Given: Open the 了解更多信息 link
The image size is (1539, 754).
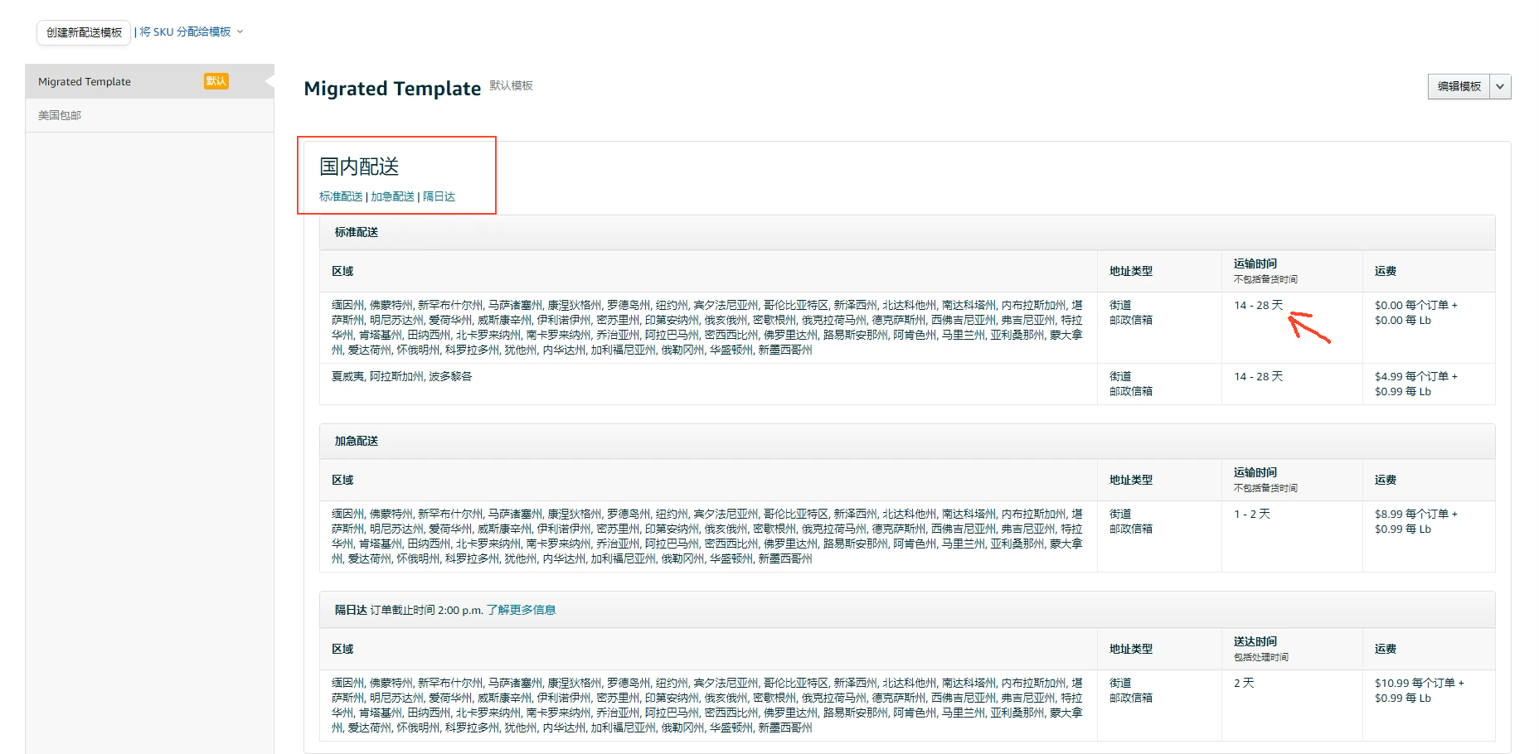Looking at the screenshot, I should pyautogui.click(x=521, y=610).
